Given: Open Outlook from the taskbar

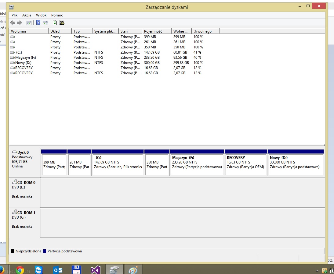Looking at the screenshot, I should 58,270.
